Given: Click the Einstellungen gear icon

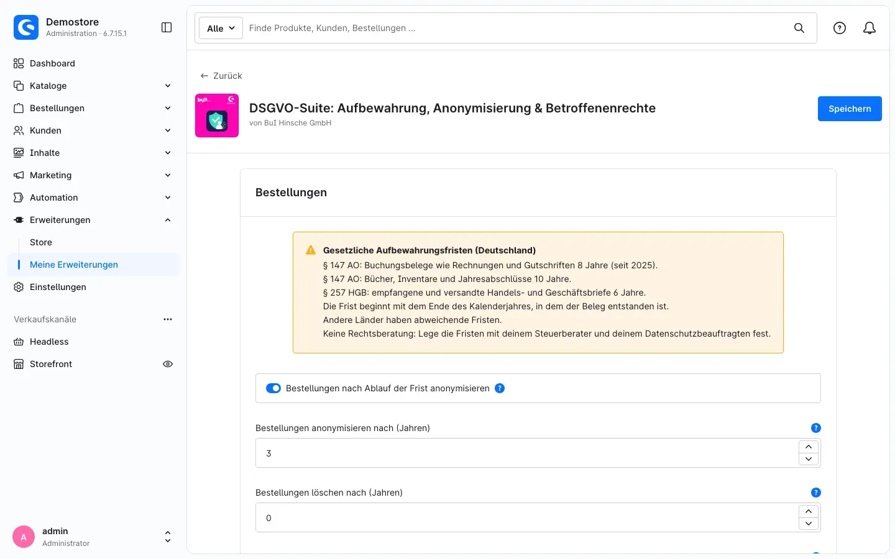Looking at the screenshot, I should click(19, 287).
